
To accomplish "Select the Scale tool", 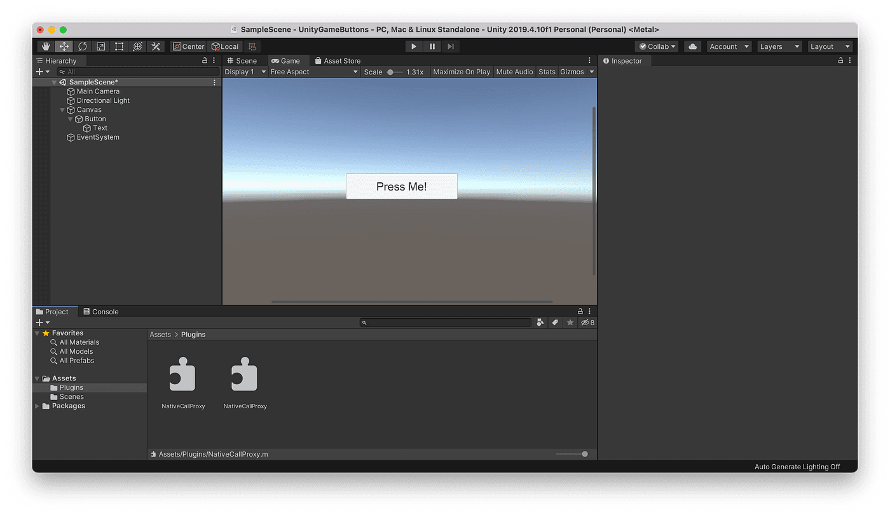I will point(101,46).
